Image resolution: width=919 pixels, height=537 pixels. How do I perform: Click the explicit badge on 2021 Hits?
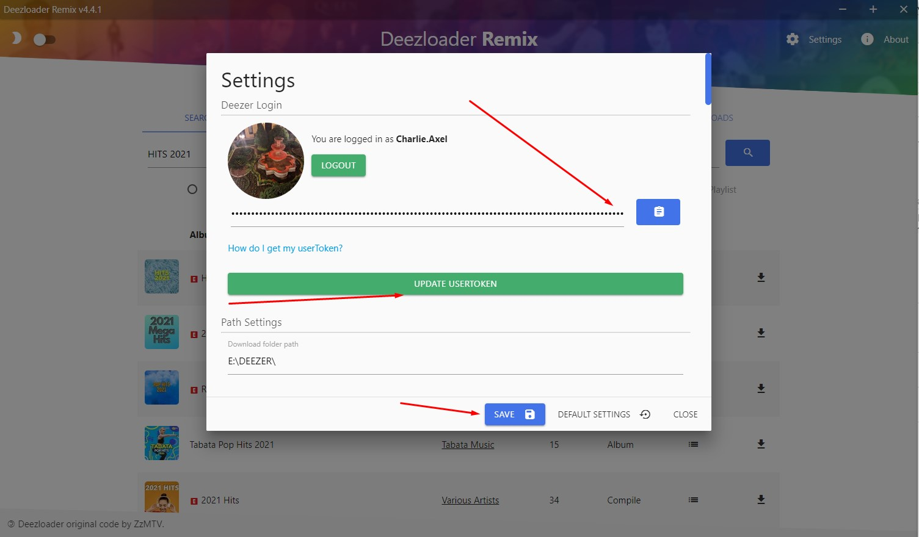[x=194, y=501]
